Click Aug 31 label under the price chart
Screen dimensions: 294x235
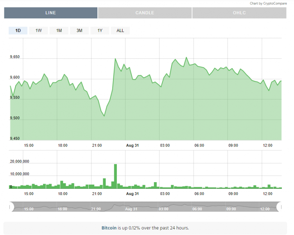(x=132, y=145)
